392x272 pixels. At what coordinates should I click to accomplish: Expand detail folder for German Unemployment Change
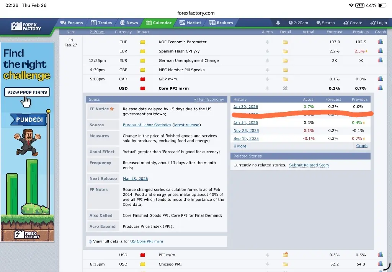pos(285,60)
